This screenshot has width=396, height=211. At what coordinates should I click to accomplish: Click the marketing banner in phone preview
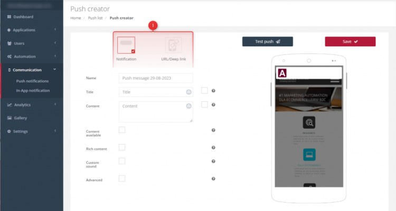[308, 99]
